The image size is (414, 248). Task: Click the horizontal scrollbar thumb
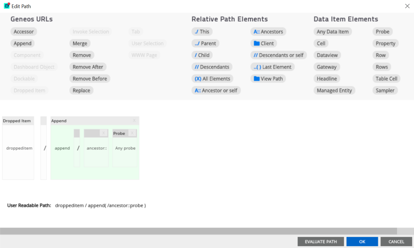pyautogui.click(x=198, y=231)
